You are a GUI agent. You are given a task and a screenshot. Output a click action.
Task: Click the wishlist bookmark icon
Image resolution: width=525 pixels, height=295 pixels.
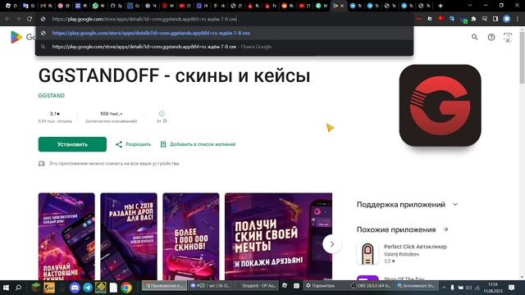(x=163, y=144)
